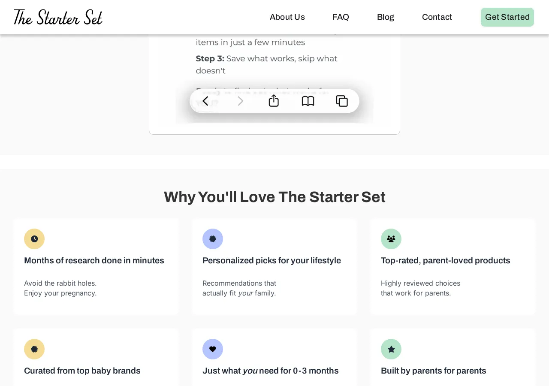Click the green star icon for built by parents
Screen dimensions: 549x386
click(391, 349)
